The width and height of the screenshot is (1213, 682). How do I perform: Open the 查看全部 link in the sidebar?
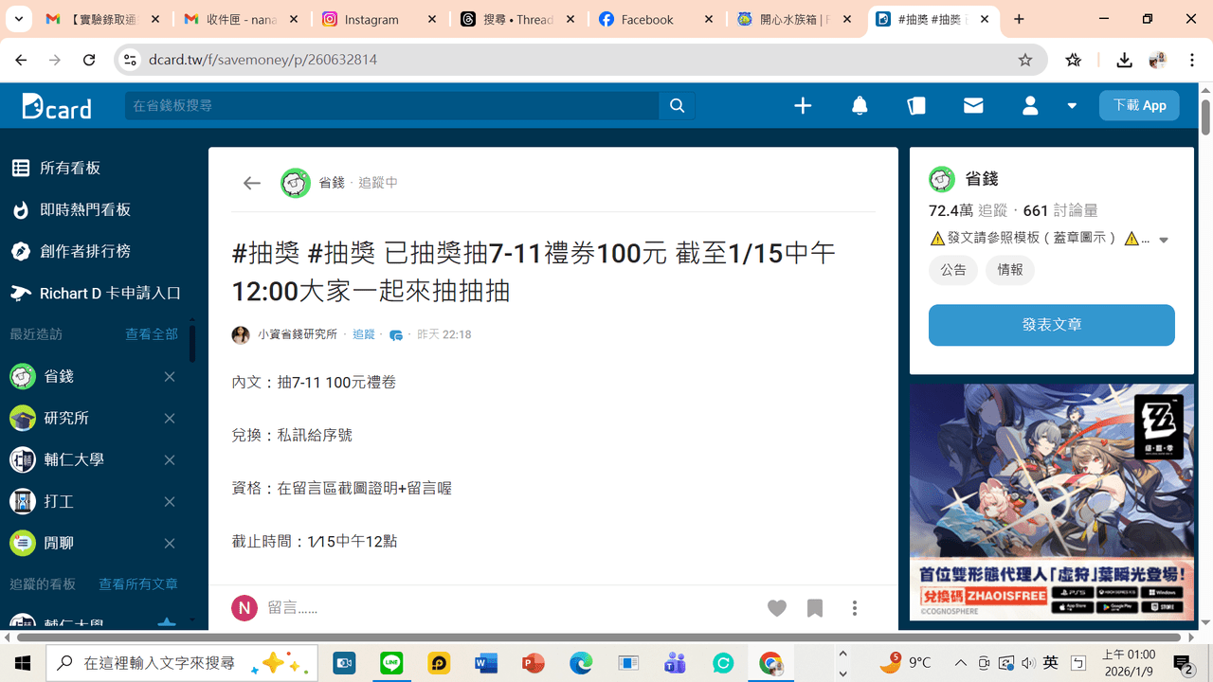[152, 334]
